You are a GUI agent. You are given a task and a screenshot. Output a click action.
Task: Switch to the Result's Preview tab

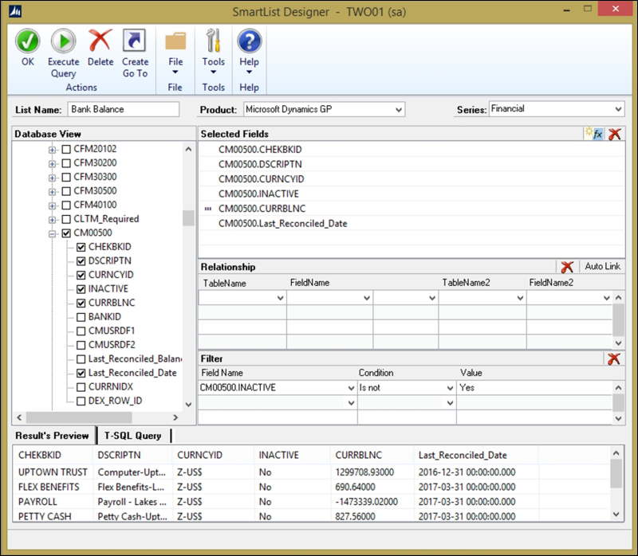(52, 436)
